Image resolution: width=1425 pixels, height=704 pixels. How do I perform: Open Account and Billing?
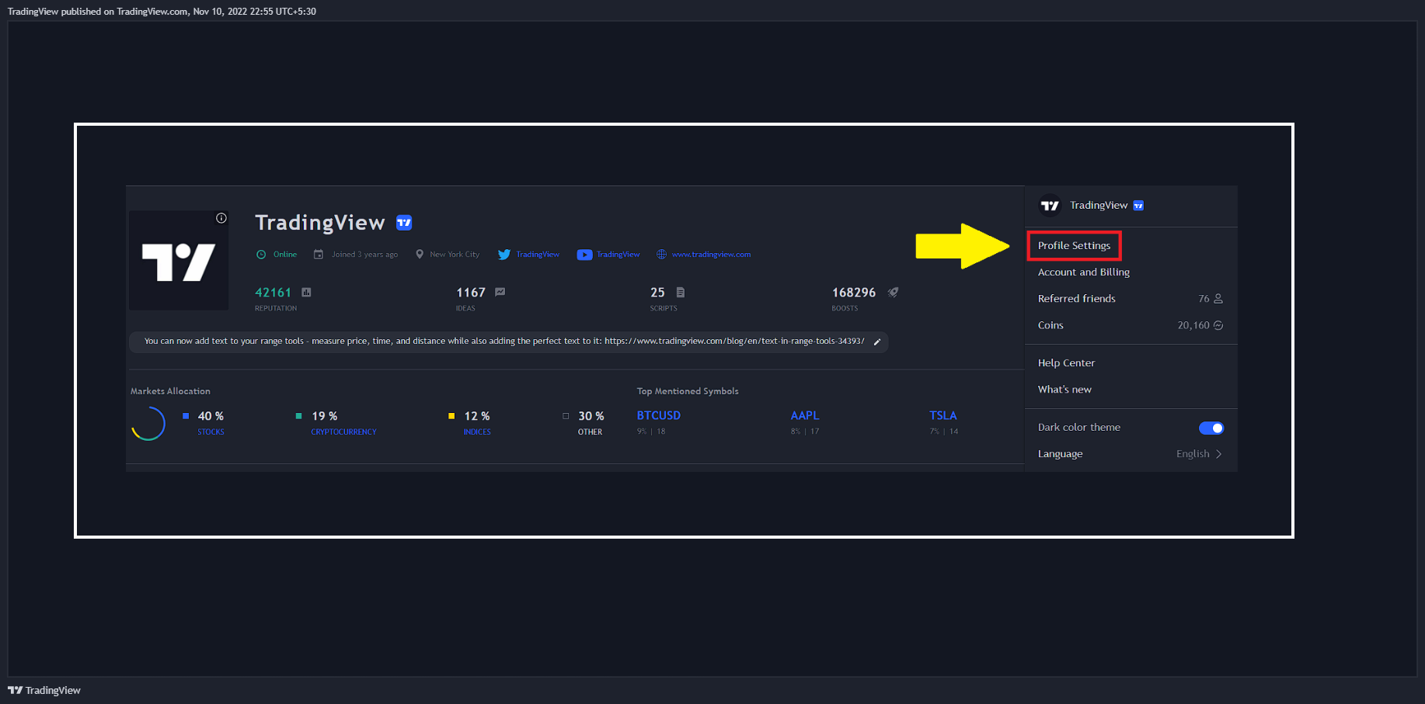[x=1084, y=272]
